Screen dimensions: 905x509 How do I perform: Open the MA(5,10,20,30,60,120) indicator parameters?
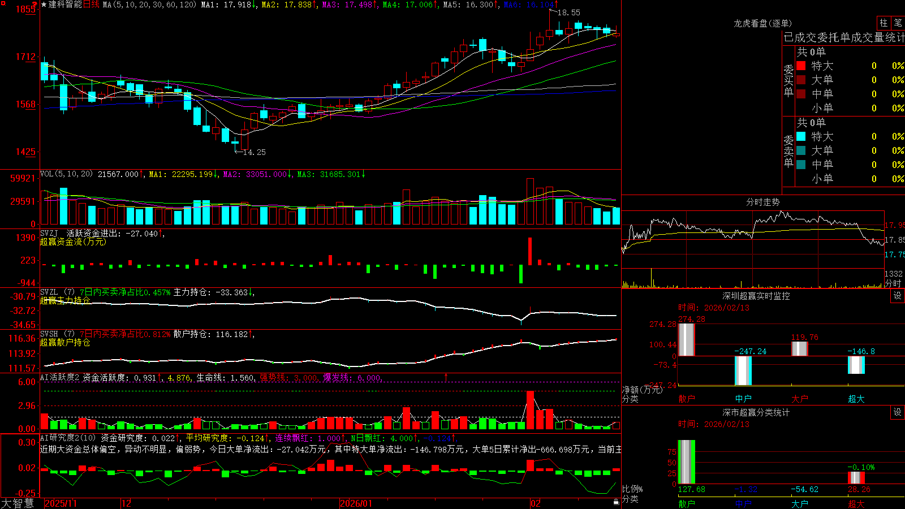(x=149, y=5)
